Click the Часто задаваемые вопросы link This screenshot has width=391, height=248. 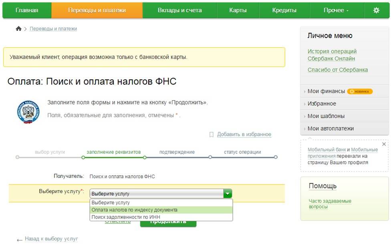coord(330,204)
